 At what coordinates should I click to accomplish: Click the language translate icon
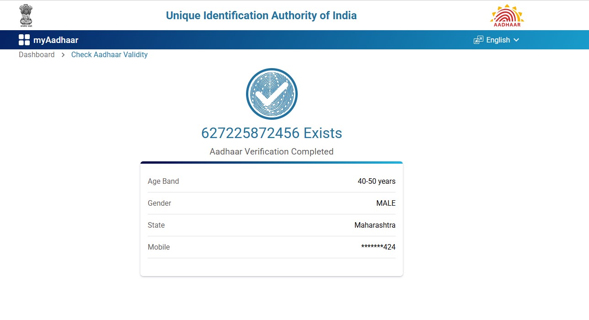point(478,40)
